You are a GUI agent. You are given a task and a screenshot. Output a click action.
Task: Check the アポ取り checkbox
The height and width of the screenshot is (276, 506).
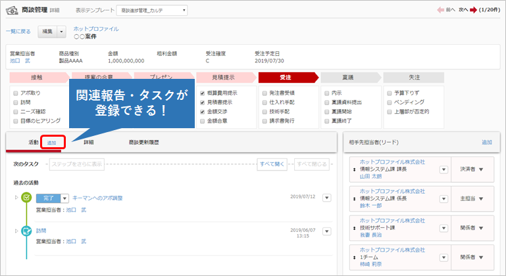pos(16,93)
